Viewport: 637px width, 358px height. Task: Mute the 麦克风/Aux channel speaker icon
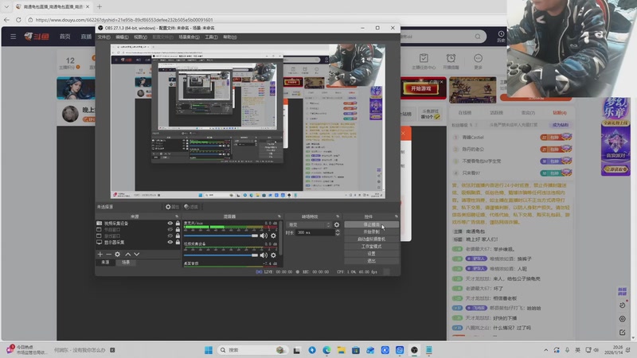tap(264, 235)
